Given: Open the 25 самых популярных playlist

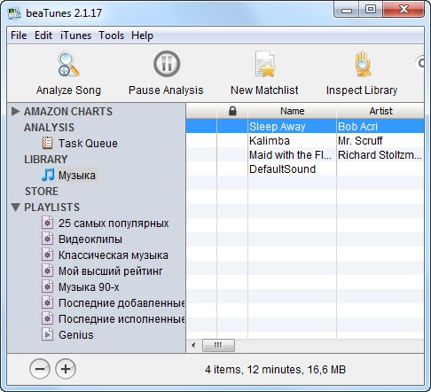Looking at the screenshot, I should pos(114,223).
